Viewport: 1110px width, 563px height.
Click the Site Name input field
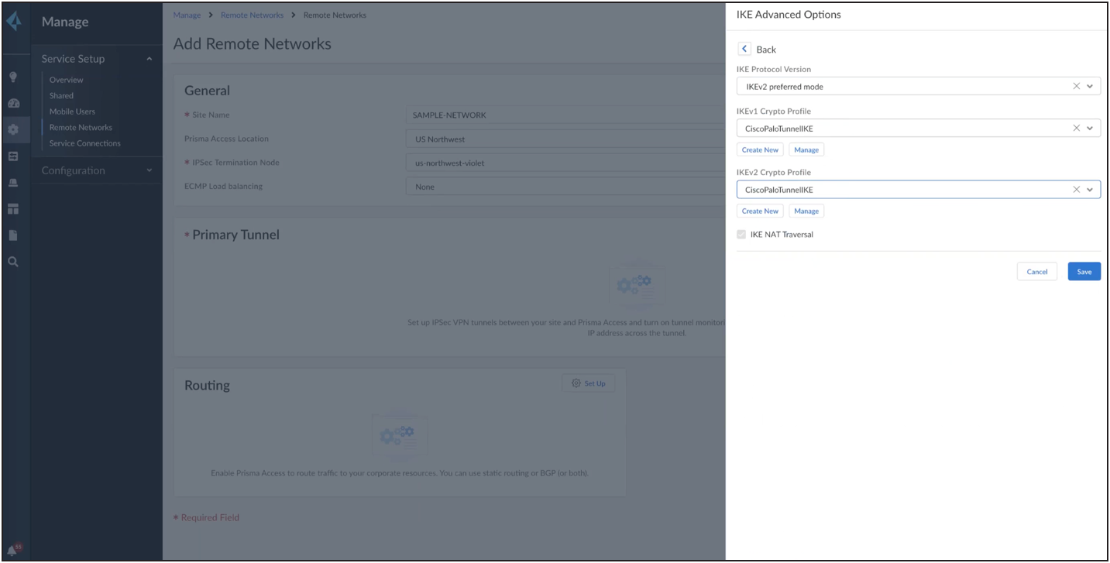click(x=565, y=115)
